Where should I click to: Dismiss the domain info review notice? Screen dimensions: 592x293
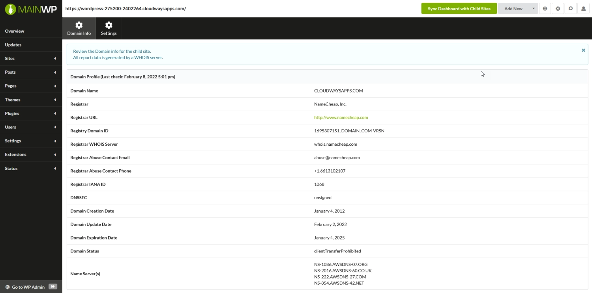pyautogui.click(x=583, y=50)
